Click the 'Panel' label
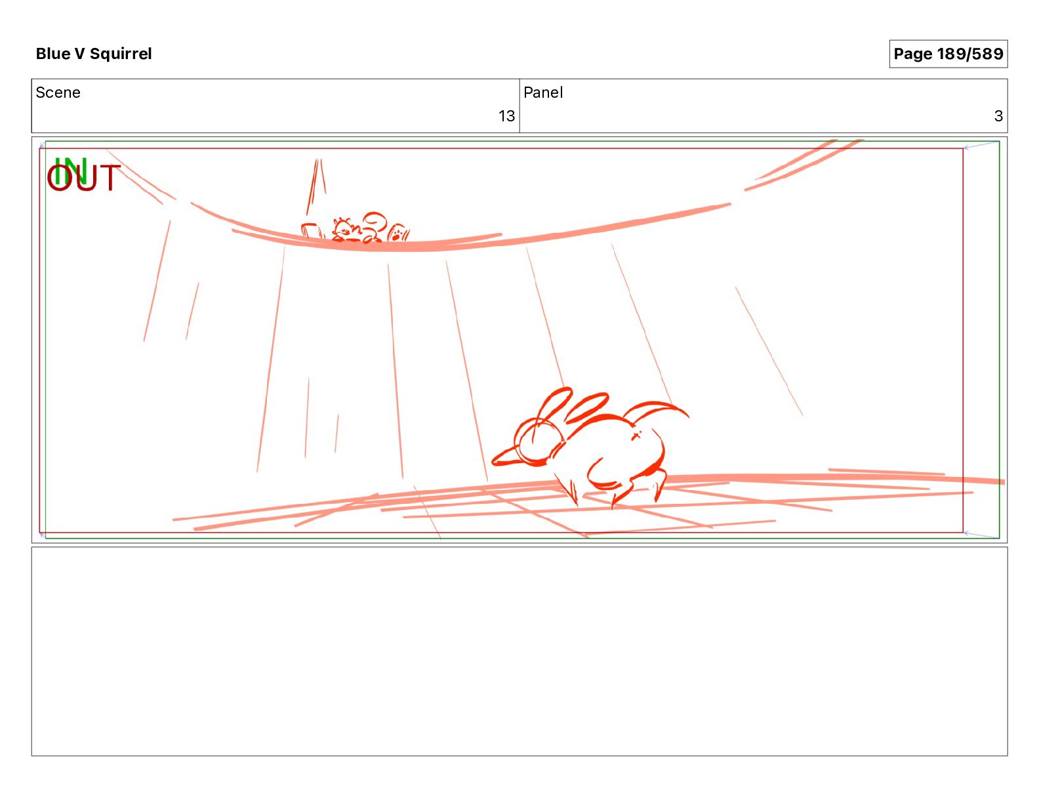This screenshot has height=803, width=1039. coord(543,93)
